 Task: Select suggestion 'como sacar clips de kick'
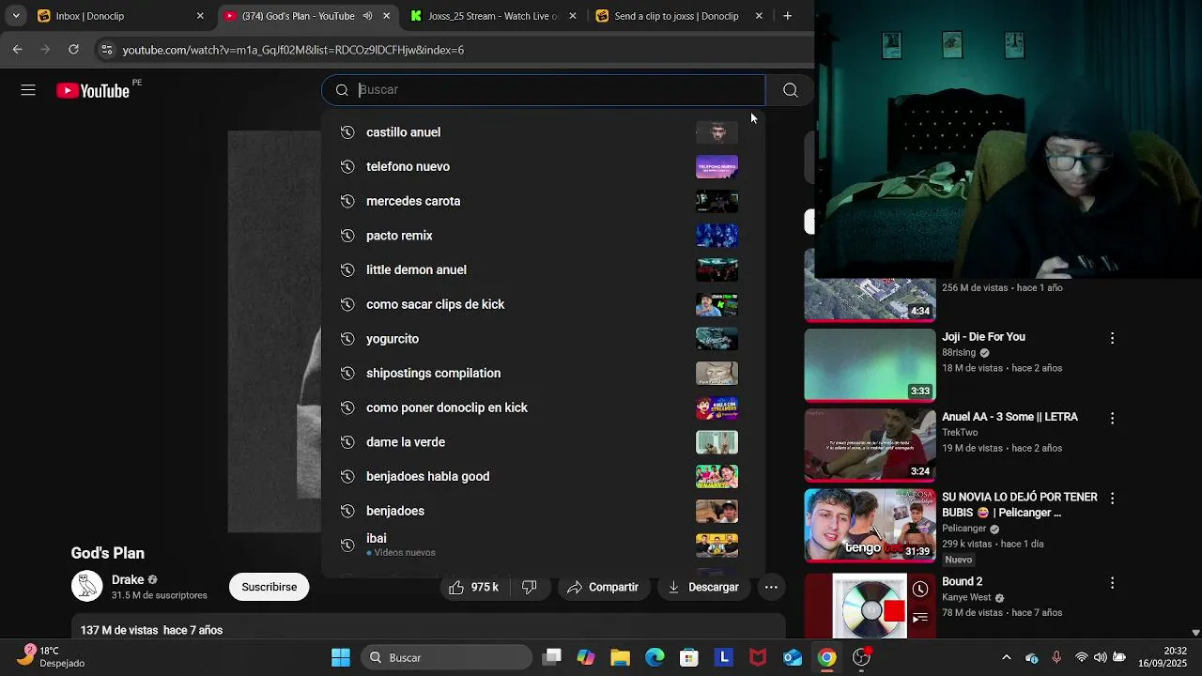pos(543,304)
